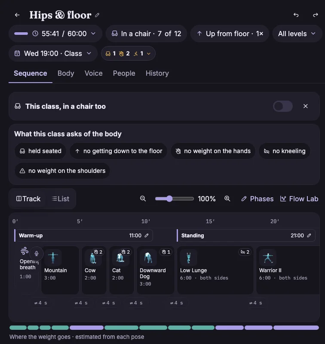Click the first purple weight segment
This screenshot has height=344, width=325.
[x=86, y=328]
